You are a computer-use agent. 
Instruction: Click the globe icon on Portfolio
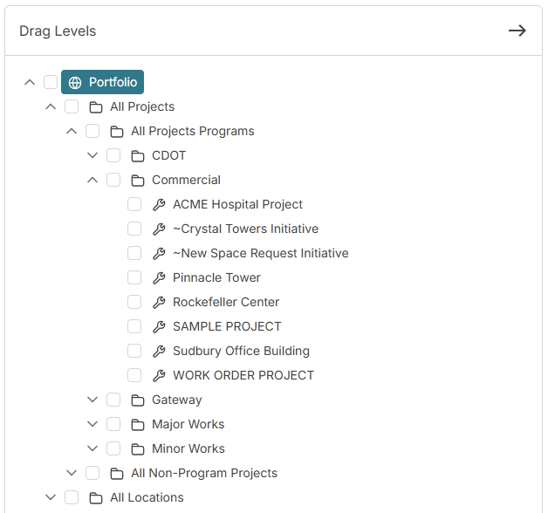(x=75, y=83)
